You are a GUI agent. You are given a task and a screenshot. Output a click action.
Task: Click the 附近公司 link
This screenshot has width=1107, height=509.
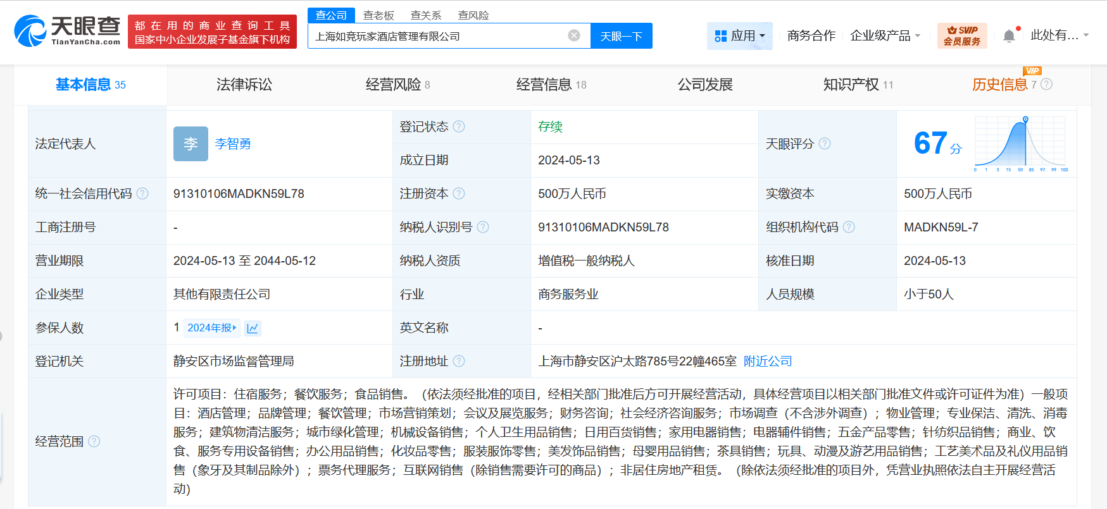(768, 361)
